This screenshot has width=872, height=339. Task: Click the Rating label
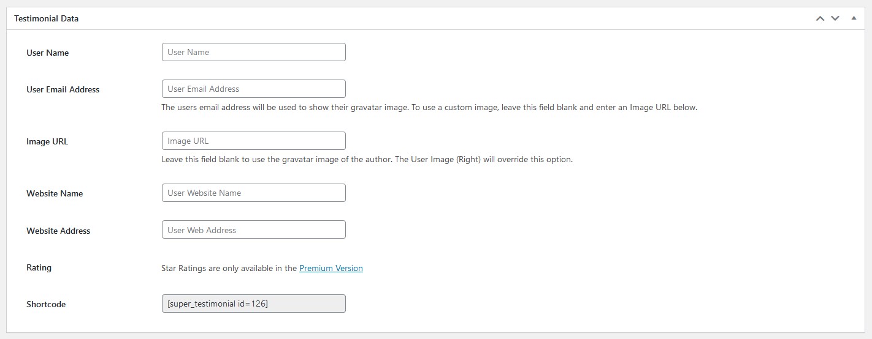pyautogui.click(x=39, y=267)
